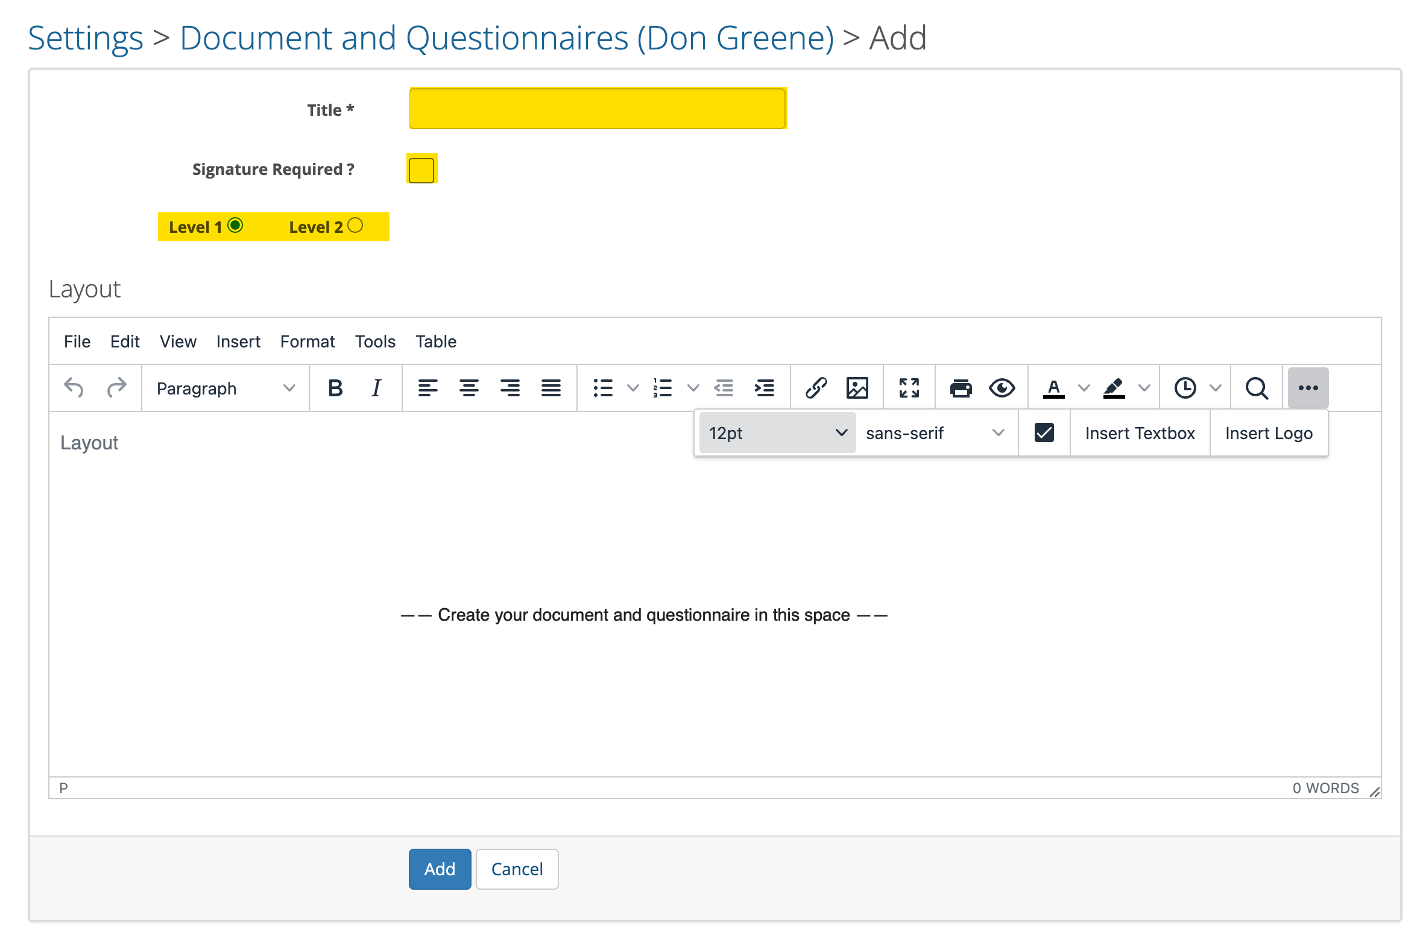Screen dimensions: 1423x941
Task: Apply text highlight color
Action: pyautogui.click(x=1114, y=388)
